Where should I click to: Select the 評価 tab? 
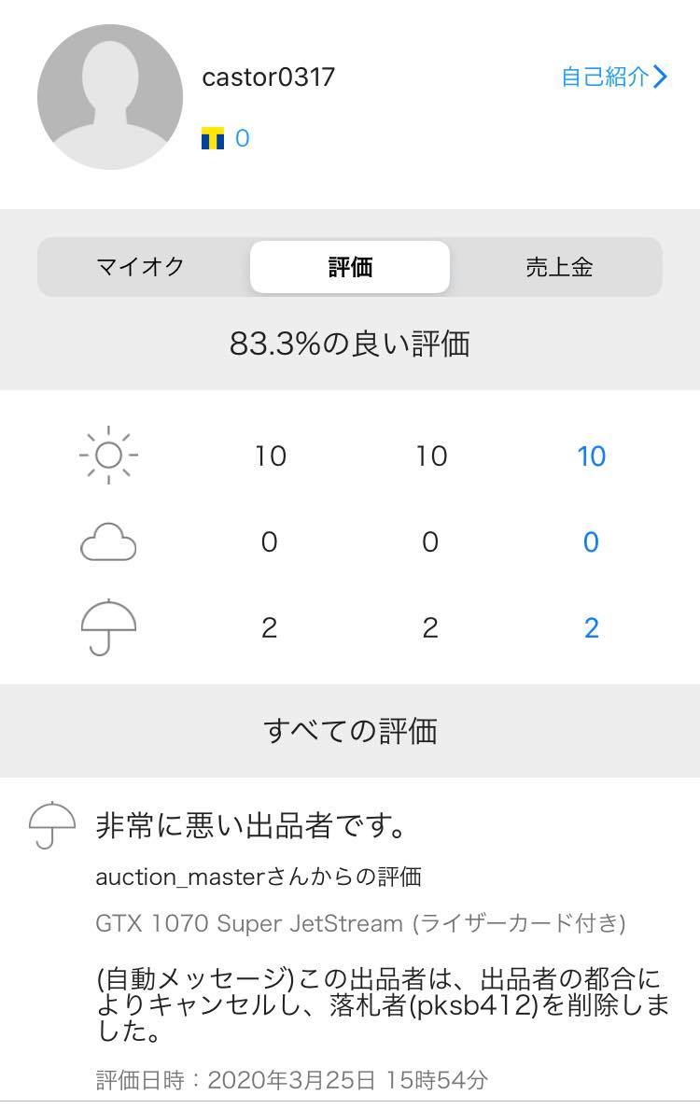pos(350,267)
